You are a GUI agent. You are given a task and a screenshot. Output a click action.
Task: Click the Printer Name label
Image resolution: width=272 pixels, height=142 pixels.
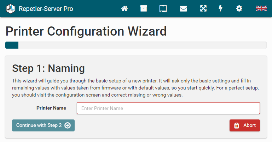click(x=51, y=108)
